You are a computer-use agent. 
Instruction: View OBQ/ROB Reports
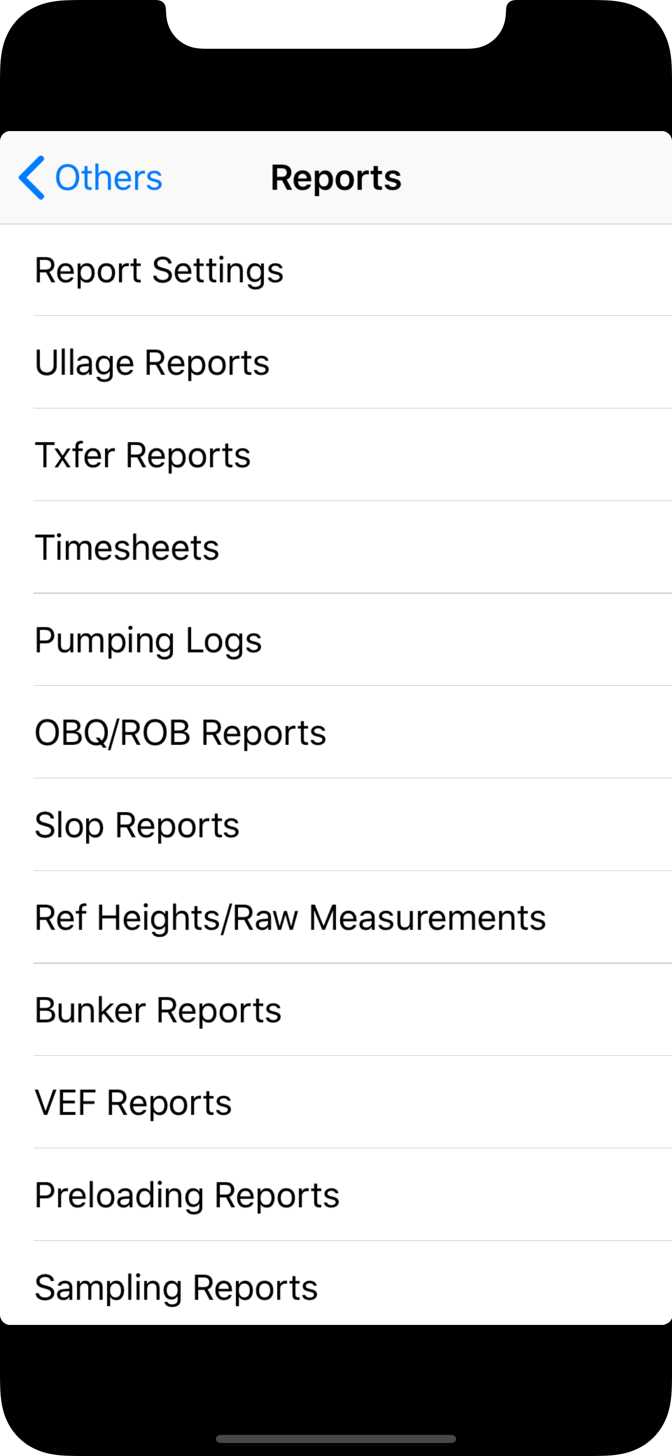tap(180, 731)
